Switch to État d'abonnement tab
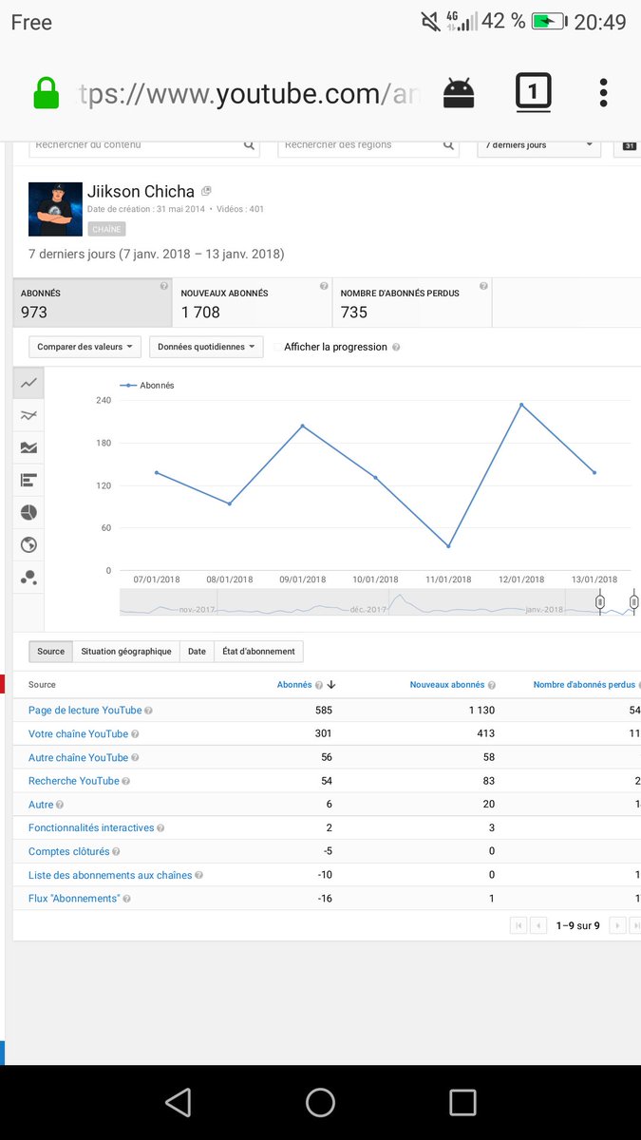 click(x=259, y=652)
